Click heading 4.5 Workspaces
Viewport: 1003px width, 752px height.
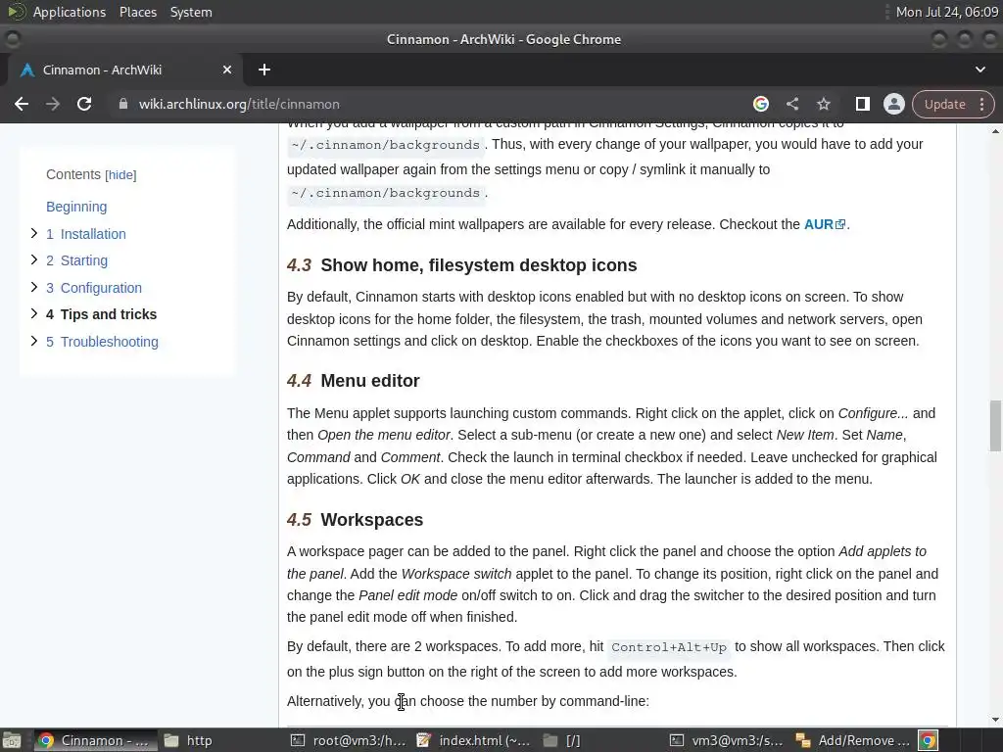(x=355, y=520)
